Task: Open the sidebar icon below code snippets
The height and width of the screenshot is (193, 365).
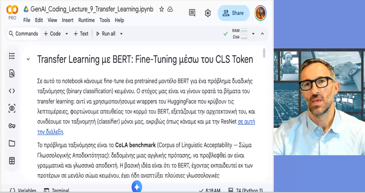Action: click(x=12, y=108)
